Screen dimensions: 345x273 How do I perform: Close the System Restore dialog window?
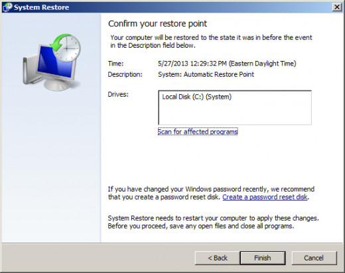(337, 7)
